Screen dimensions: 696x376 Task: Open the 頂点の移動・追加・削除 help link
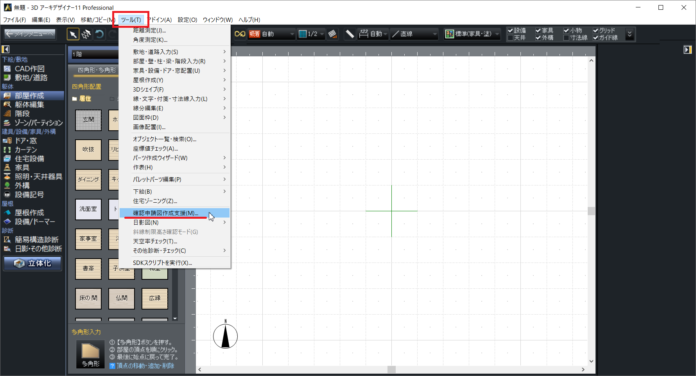click(x=145, y=366)
